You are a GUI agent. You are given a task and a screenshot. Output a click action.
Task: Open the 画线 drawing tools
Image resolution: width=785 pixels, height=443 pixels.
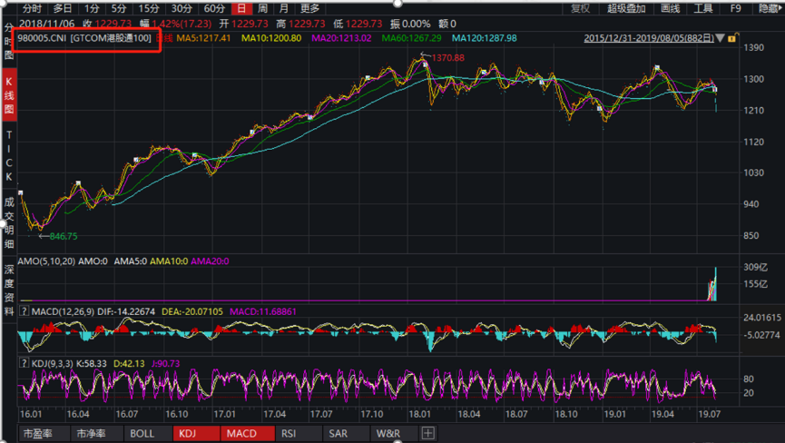pos(671,8)
